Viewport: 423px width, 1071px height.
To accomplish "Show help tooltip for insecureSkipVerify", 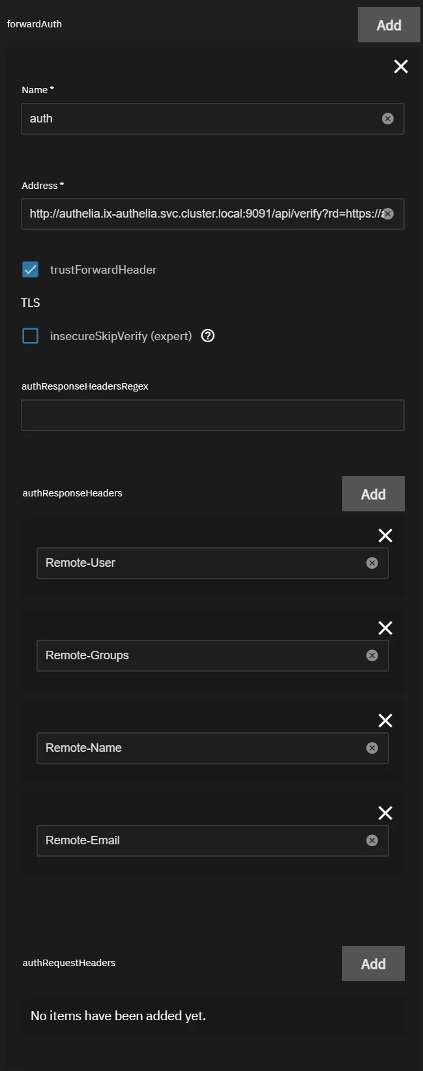I will pos(208,336).
